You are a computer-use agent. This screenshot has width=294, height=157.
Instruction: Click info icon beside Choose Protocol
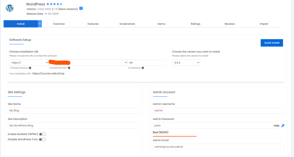pos(30,68)
